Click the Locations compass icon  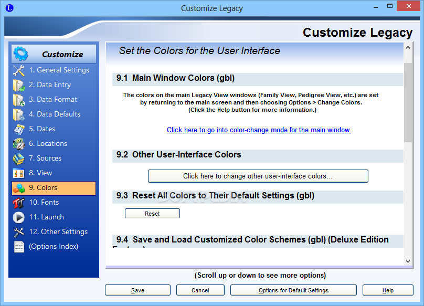[19, 144]
